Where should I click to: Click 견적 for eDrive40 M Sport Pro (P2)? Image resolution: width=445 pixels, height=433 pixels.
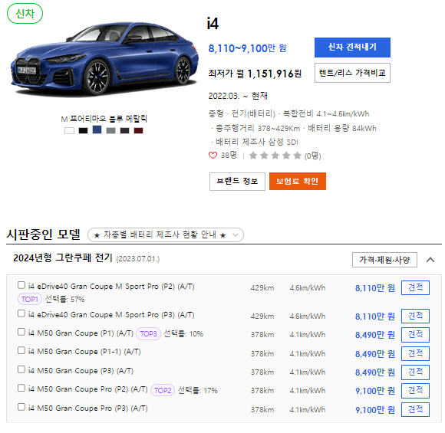[x=415, y=288]
